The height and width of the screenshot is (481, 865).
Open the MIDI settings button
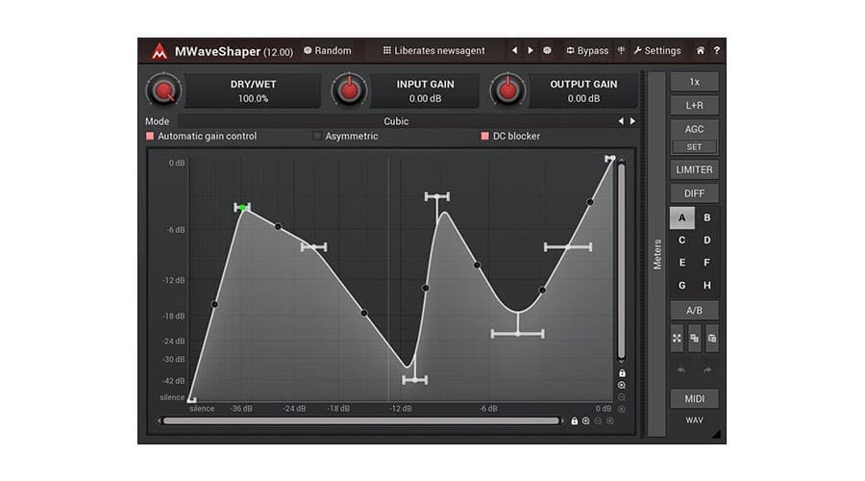(694, 398)
